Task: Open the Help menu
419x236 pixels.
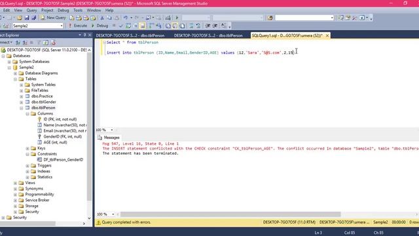Action: click(x=109, y=10)
